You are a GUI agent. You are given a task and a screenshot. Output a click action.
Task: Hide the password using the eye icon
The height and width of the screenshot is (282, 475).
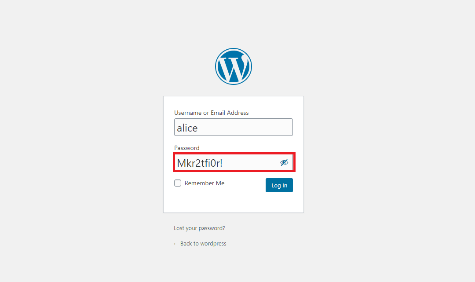point(284,163)
